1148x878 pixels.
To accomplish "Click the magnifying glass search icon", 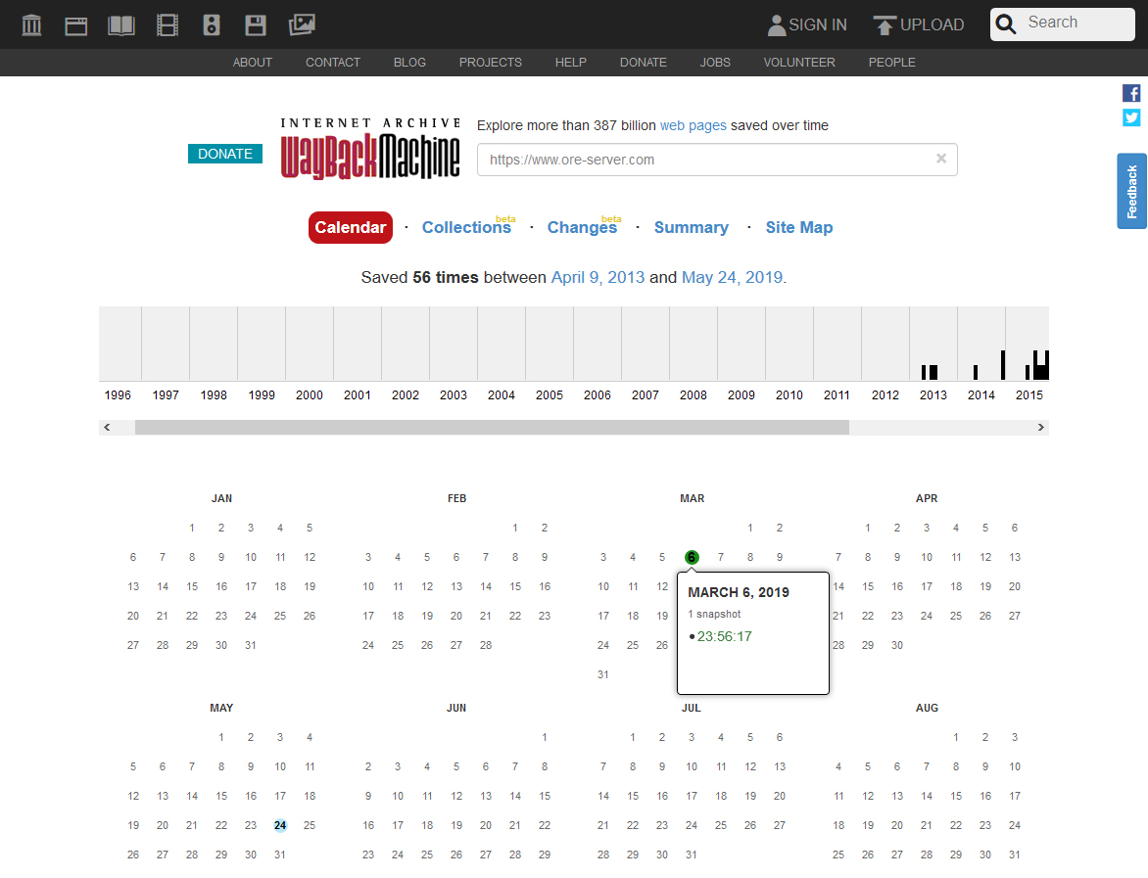I will coord(1006,24).
